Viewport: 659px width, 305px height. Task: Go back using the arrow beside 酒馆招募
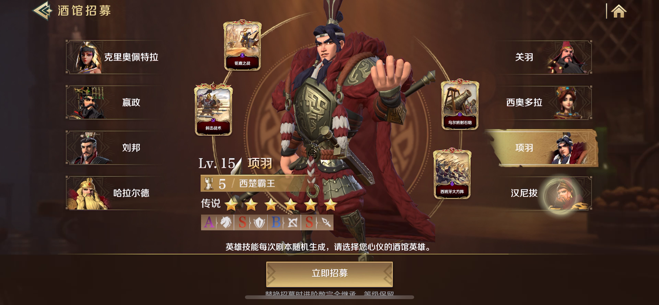(42, 11)
